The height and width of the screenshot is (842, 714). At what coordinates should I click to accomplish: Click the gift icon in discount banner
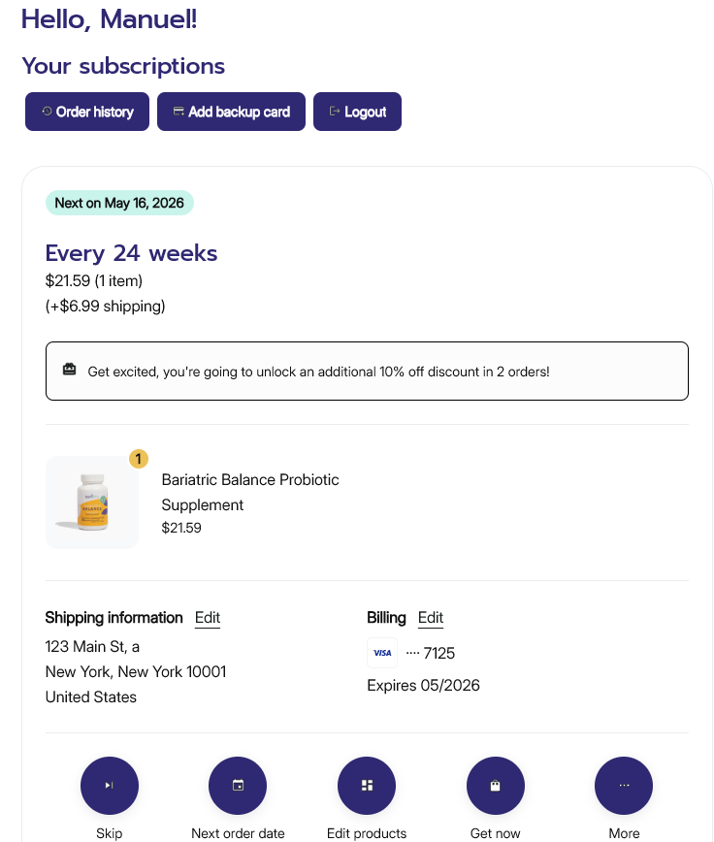69,370
